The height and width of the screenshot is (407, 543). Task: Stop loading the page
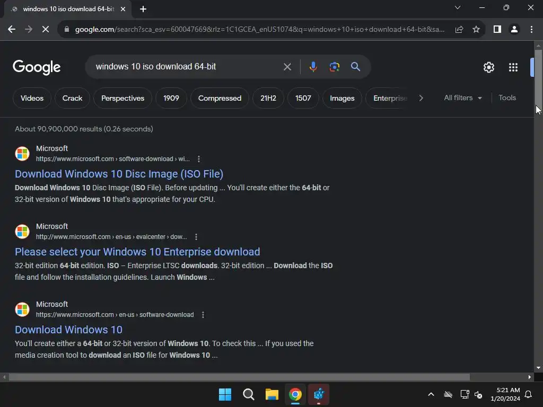coord(46,30)
